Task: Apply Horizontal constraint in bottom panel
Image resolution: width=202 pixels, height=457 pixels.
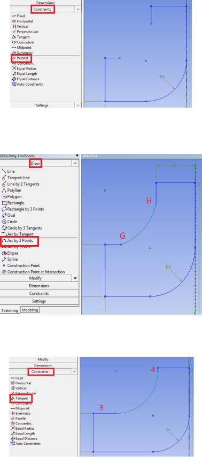Action: coord(21,383)
